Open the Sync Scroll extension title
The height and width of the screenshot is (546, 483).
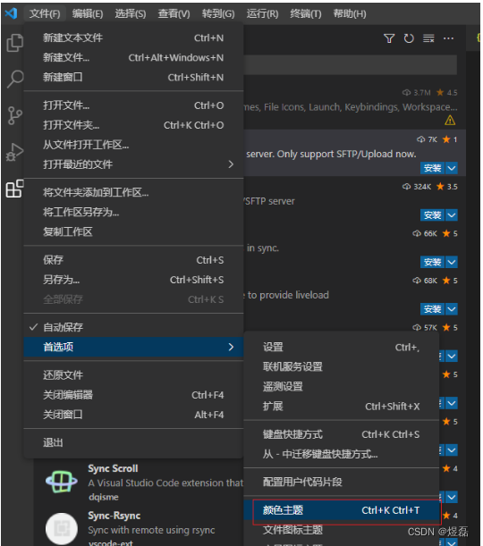(113, 468)
